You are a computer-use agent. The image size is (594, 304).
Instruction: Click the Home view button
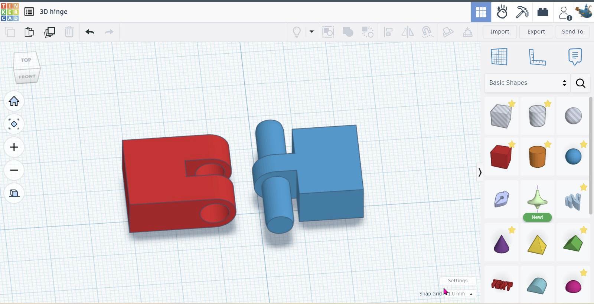pyautogui.click(x=14, y=101)
